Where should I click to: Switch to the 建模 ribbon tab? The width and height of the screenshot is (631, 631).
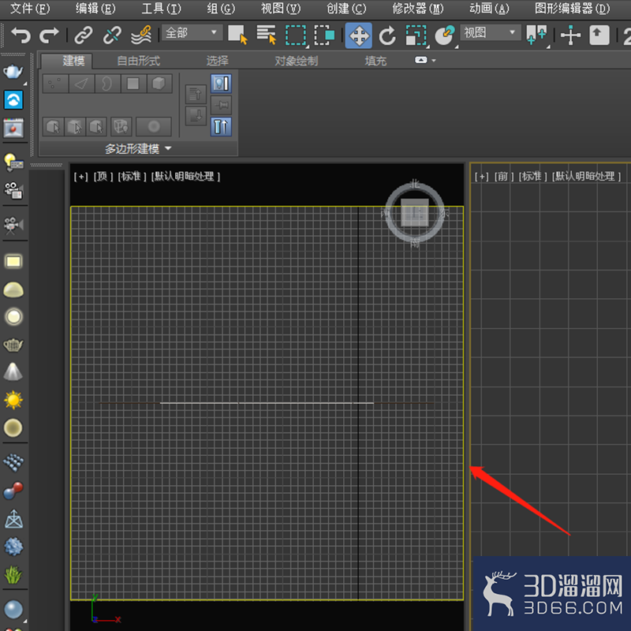click(x=67, y=61)
